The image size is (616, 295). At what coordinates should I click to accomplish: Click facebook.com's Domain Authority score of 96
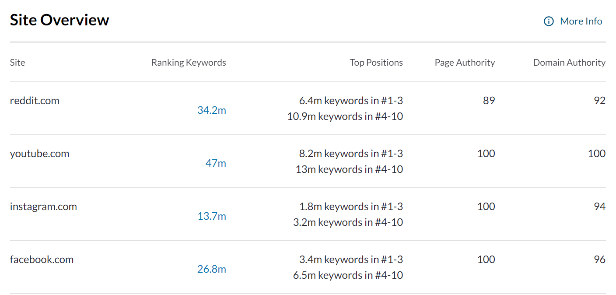coord(599,260)
